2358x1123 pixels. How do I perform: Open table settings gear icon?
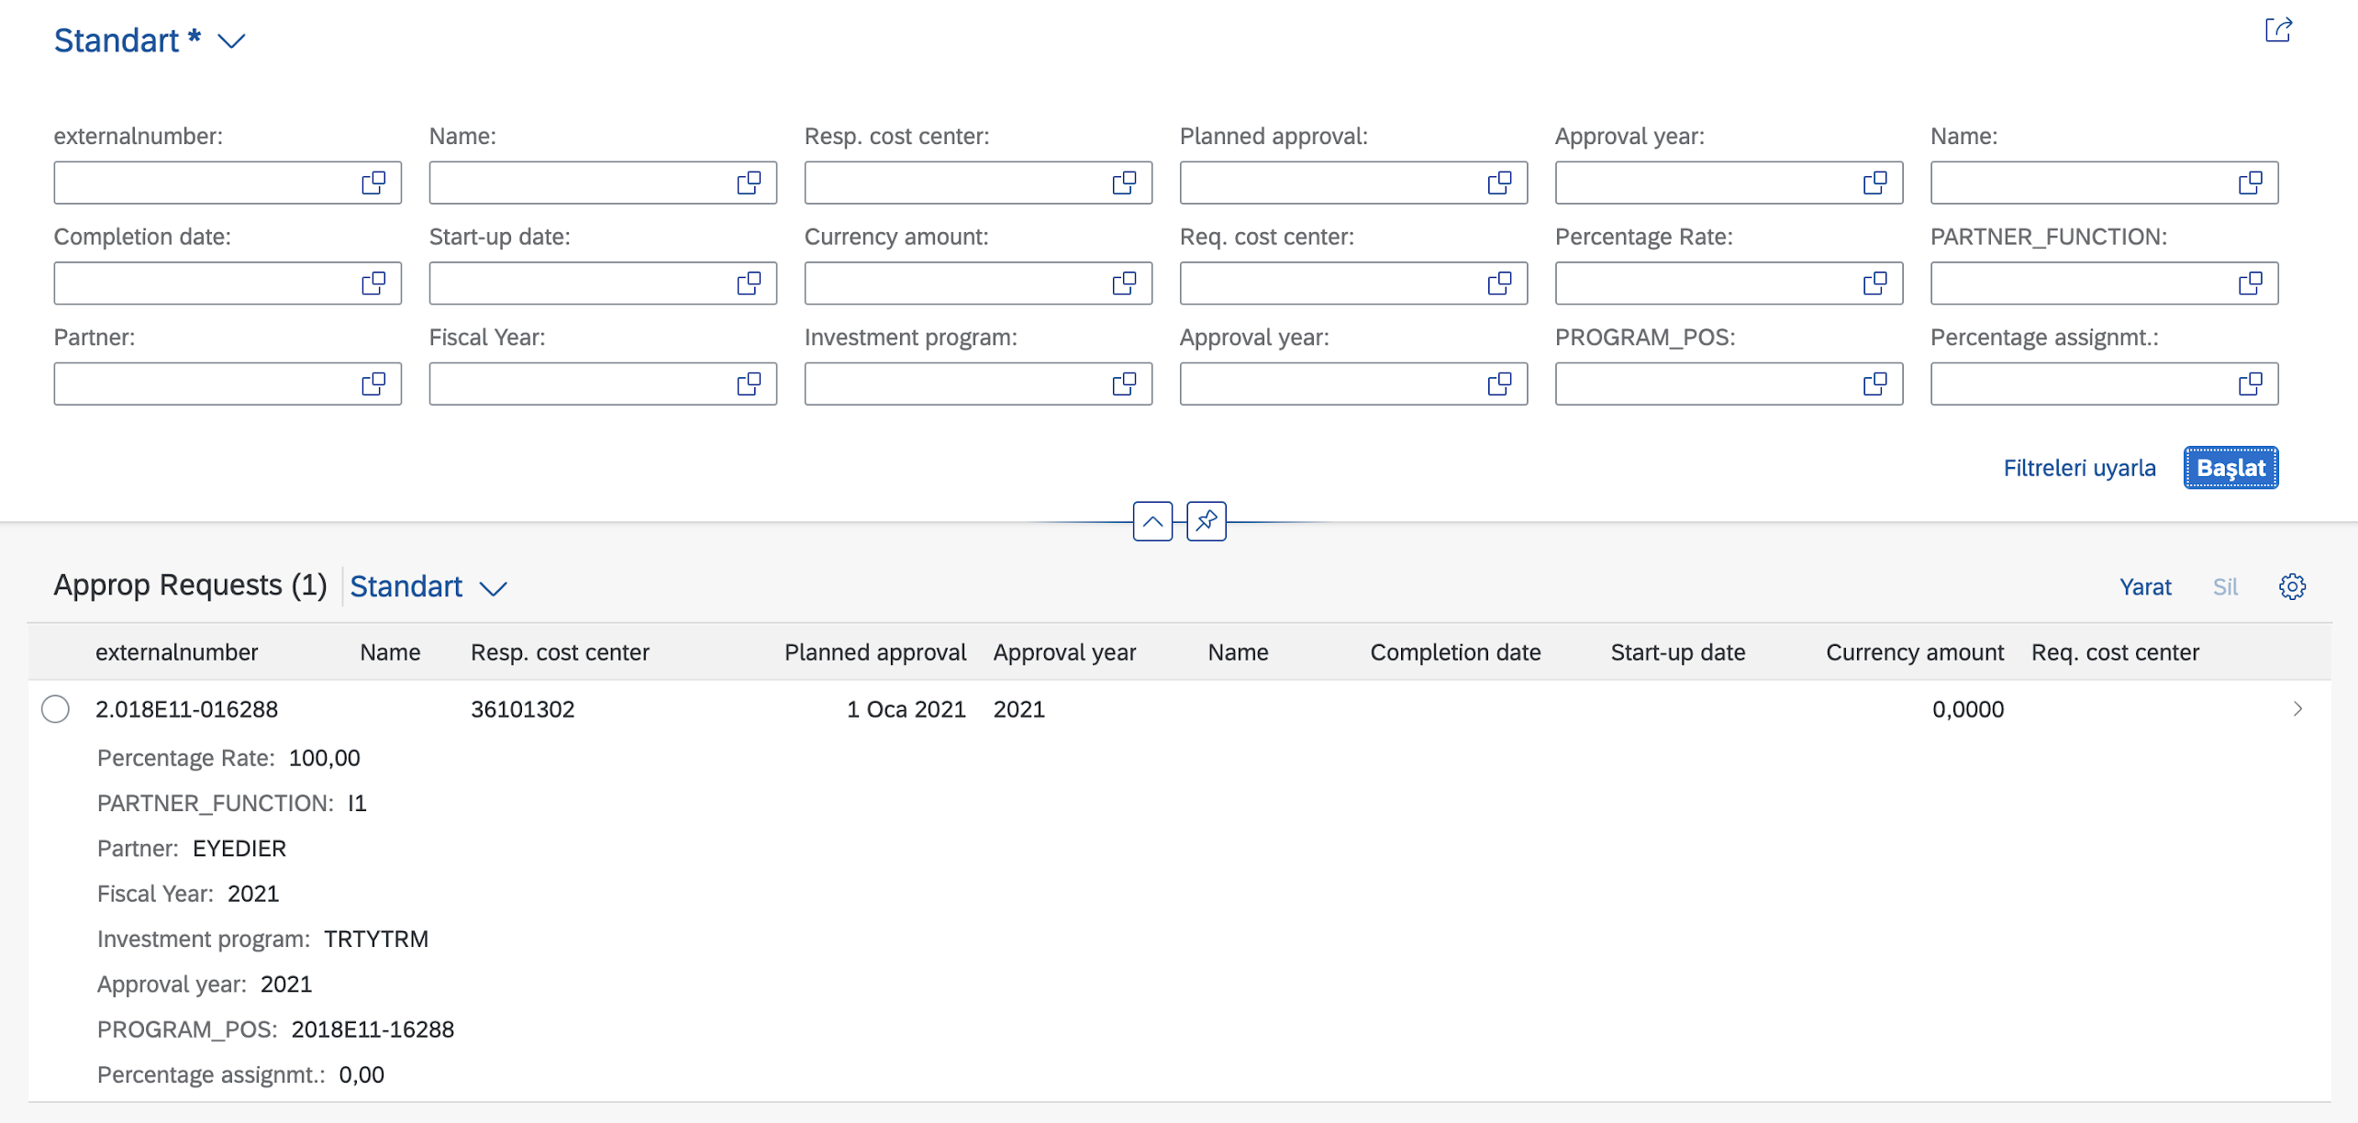[x=2292, y=587]
